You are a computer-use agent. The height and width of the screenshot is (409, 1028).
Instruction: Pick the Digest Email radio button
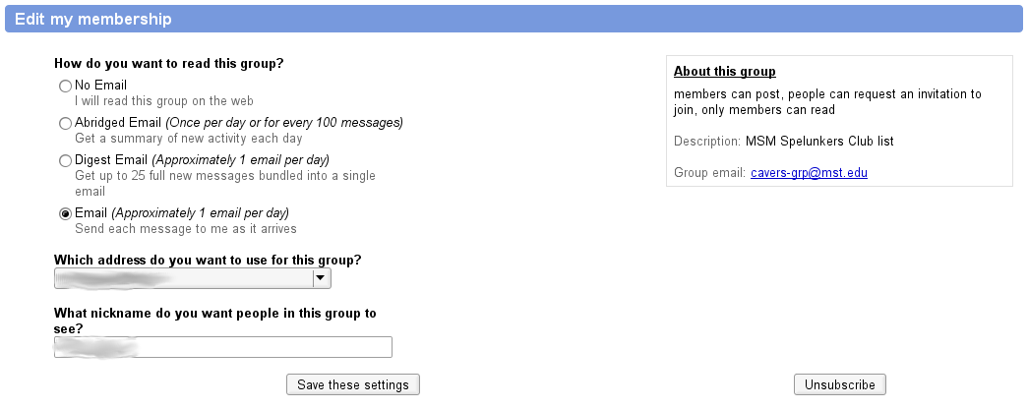[65, 160]
